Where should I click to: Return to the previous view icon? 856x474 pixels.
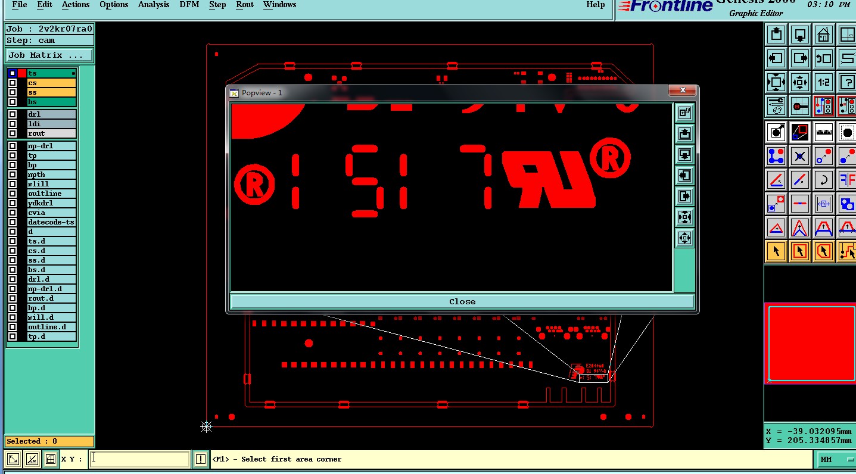(x=824, y=58)
